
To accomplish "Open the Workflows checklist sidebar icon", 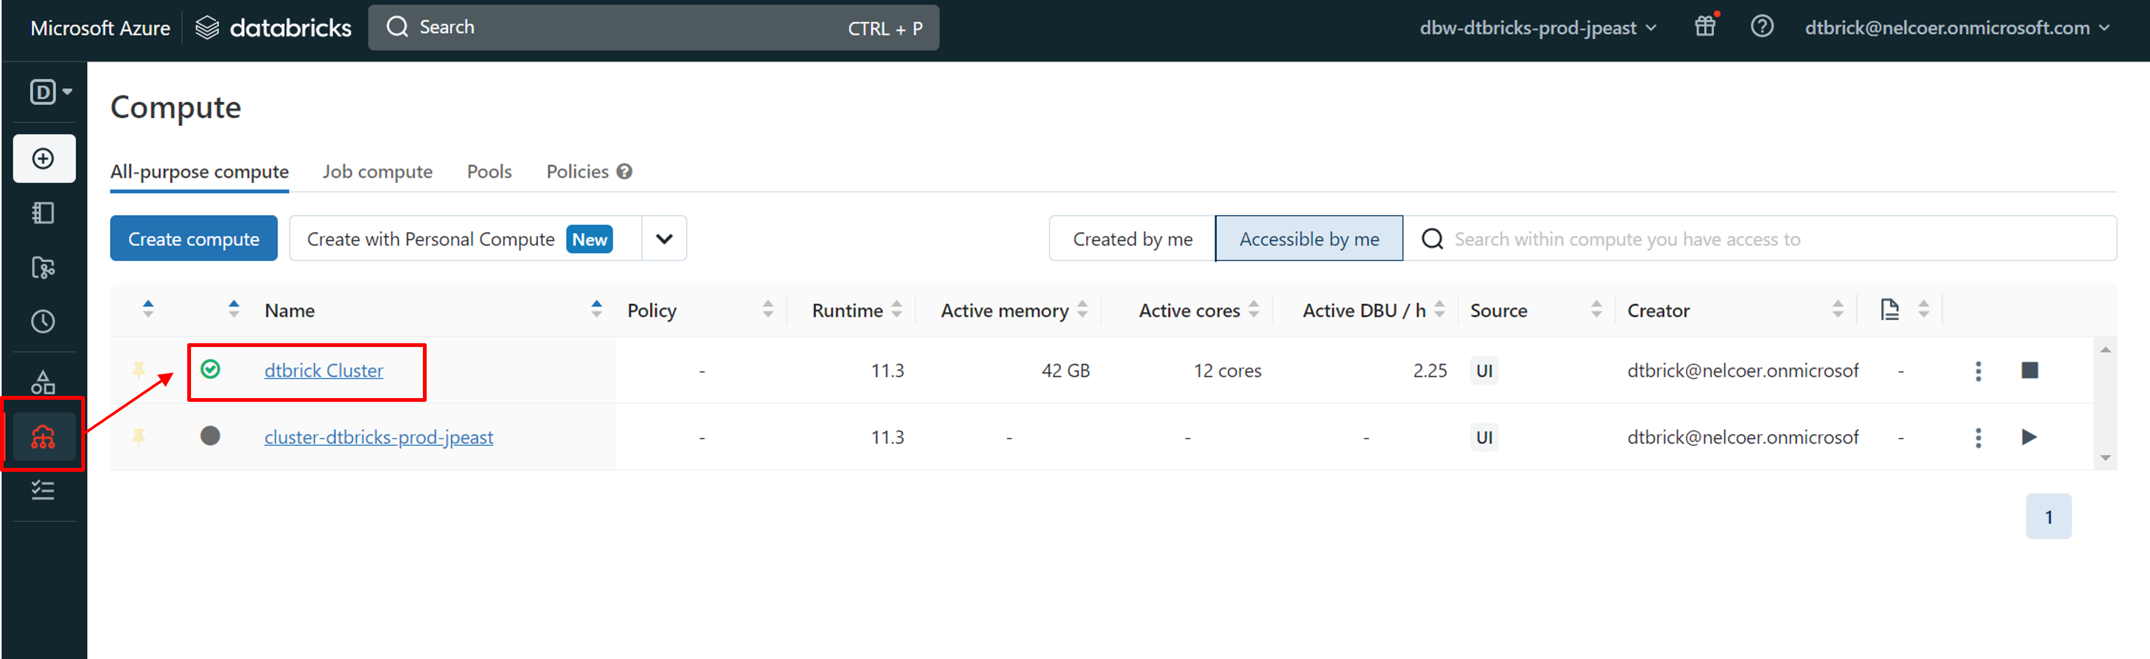I will (x=44, y=490).
